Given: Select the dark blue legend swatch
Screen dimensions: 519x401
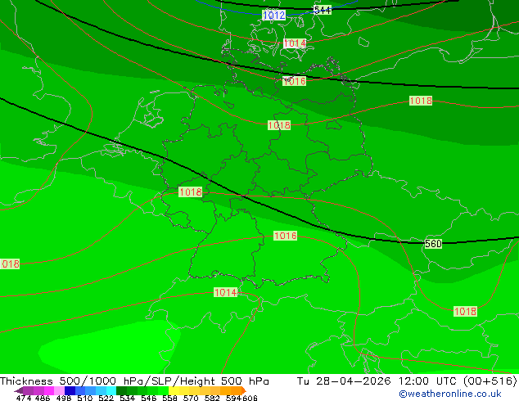Looking at the screenshot, I should click(x=70, y=390).
